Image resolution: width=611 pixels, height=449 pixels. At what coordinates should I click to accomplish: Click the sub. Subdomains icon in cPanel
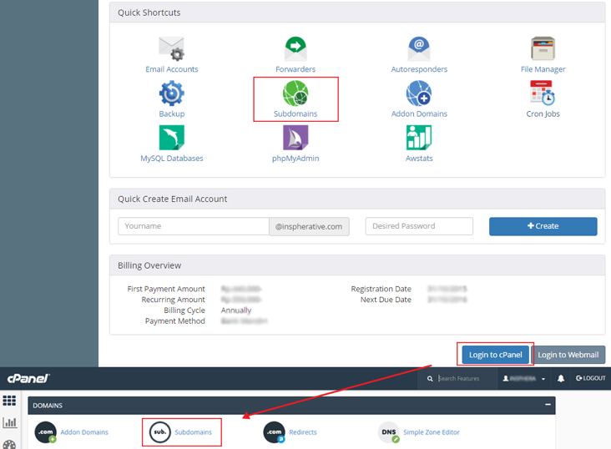click(x=160, y=432)
